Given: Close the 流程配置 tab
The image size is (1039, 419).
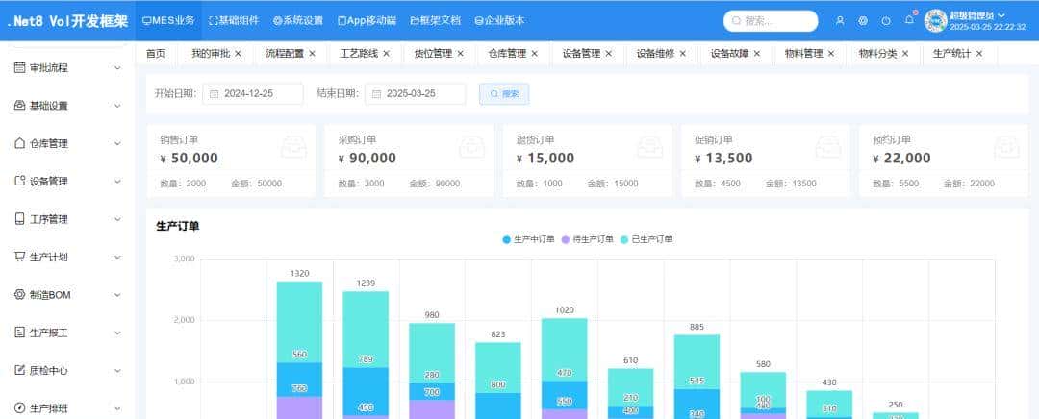Looking at the screenshot, I should (312, 53).
